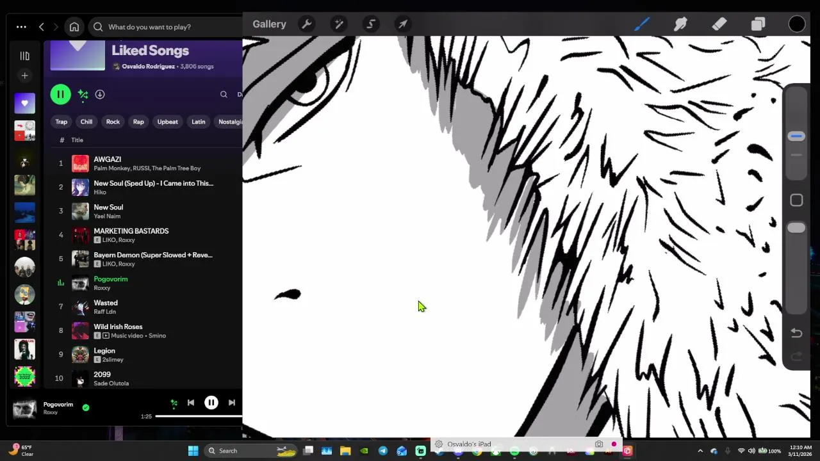820x461 pixels.
Task: Open Liked Songs heart in the sidebar
Action: click(x=24, y=103)
